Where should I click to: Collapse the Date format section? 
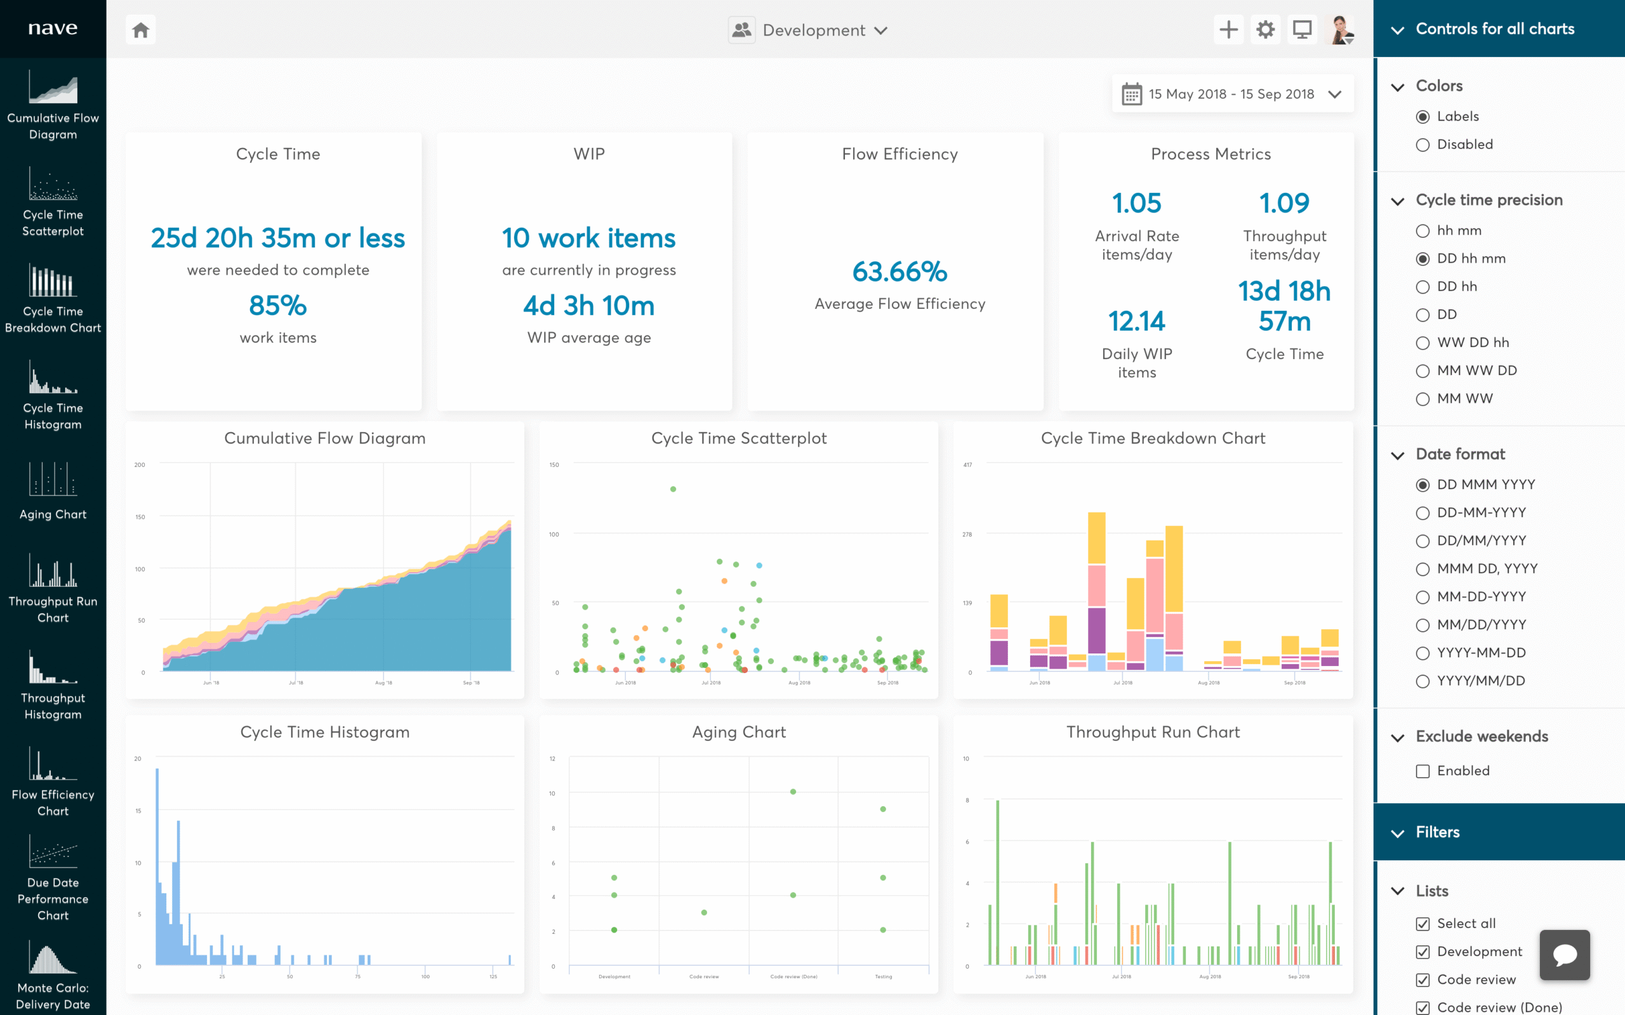click(x=1398, y=455)
